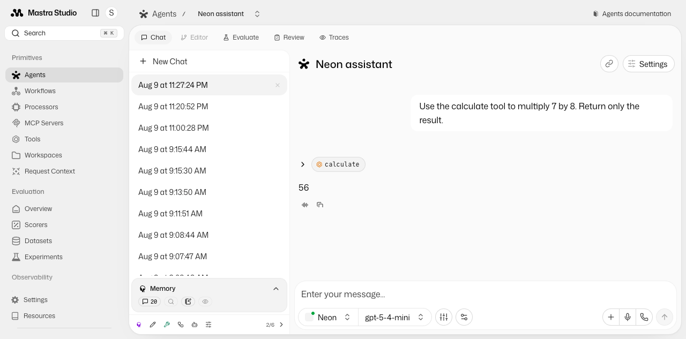
Task: Focus the Search box
Action: point(64,33)
